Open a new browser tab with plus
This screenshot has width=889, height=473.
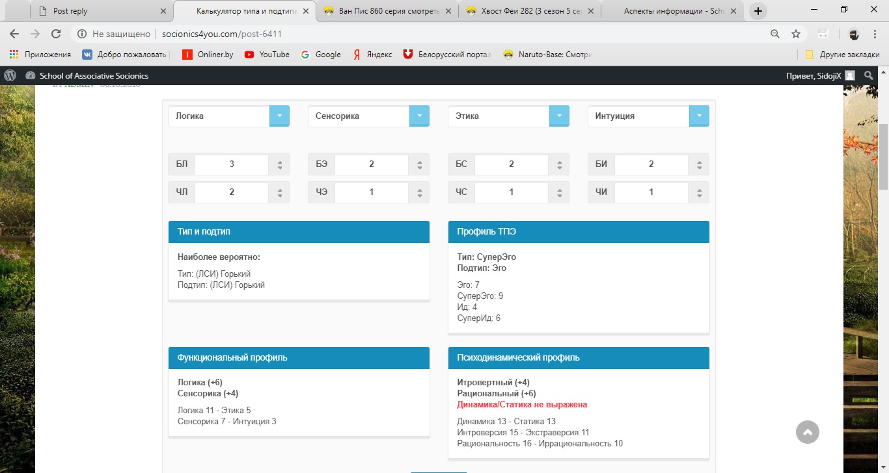[758, 11]
